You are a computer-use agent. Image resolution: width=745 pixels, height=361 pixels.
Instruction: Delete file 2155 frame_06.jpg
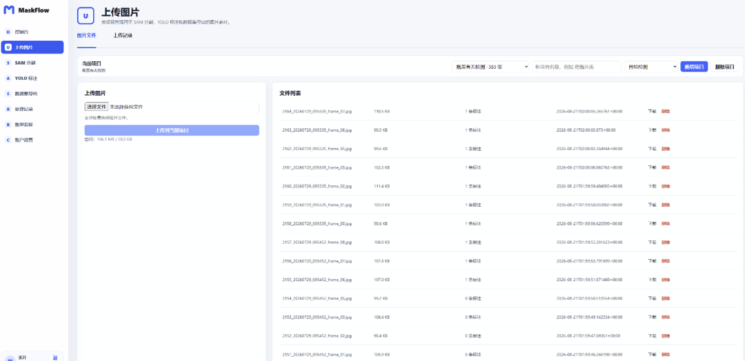[665, 280]
